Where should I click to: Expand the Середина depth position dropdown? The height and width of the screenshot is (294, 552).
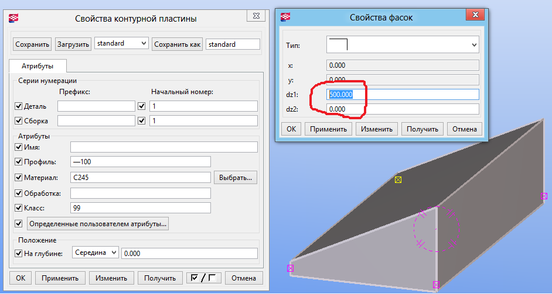click(96, 253)
